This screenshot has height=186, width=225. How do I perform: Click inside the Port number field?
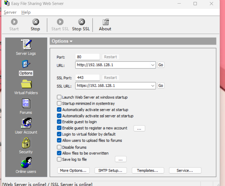[x=87, y=57]
